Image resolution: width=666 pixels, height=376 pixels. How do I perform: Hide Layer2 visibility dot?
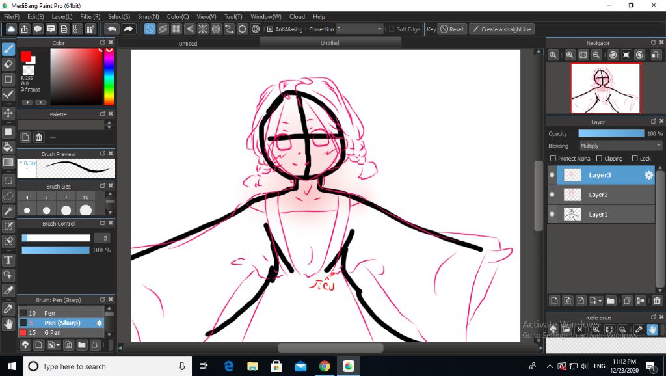click(552, 195)
